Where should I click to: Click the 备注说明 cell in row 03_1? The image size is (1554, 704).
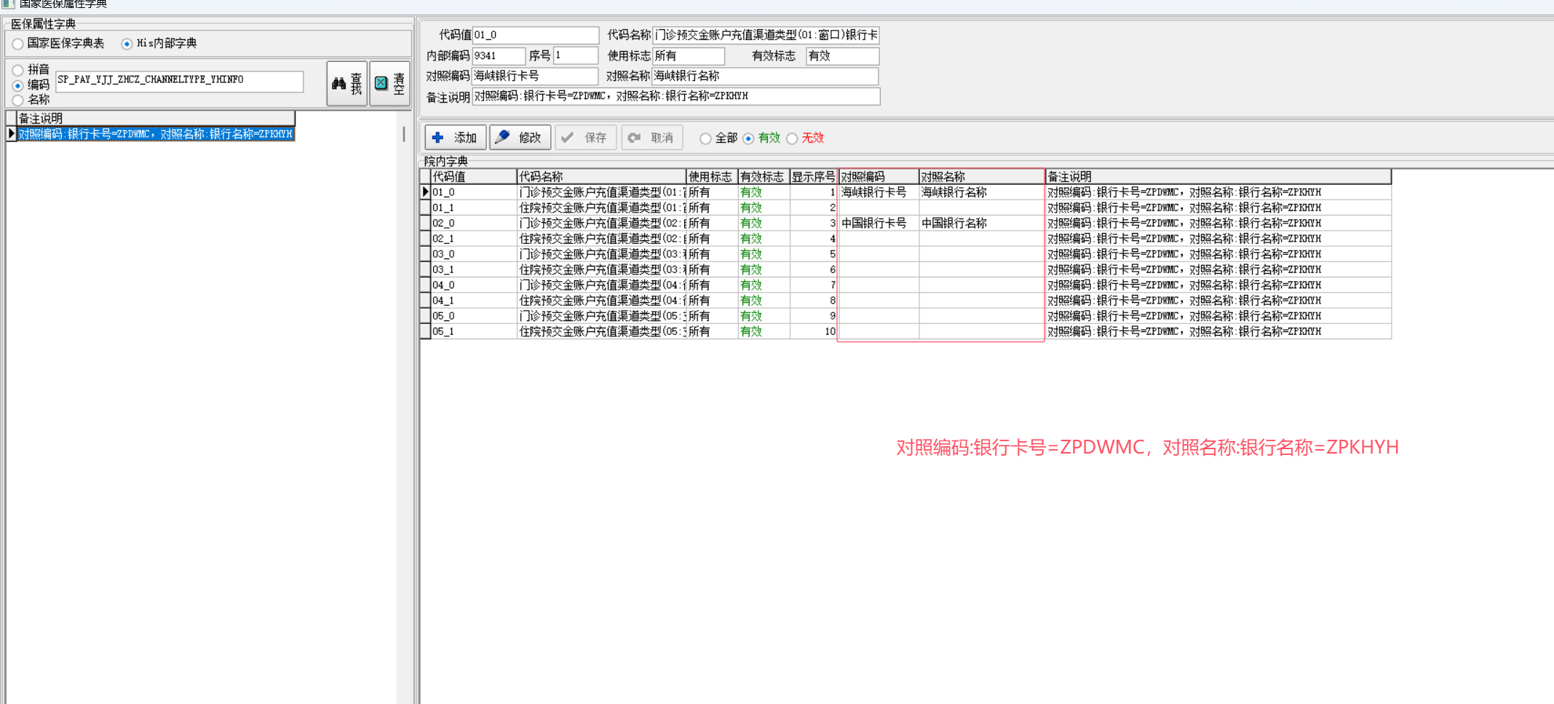point(1218,269)
